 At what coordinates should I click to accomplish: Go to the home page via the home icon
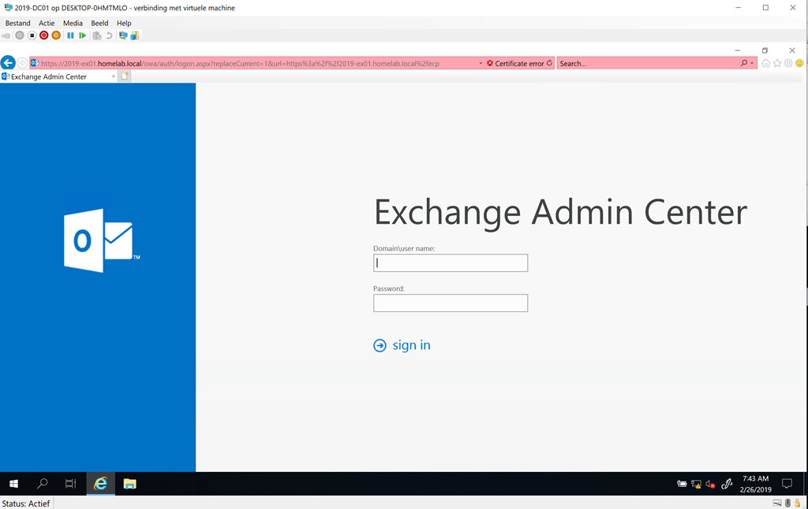click(766, 63)
